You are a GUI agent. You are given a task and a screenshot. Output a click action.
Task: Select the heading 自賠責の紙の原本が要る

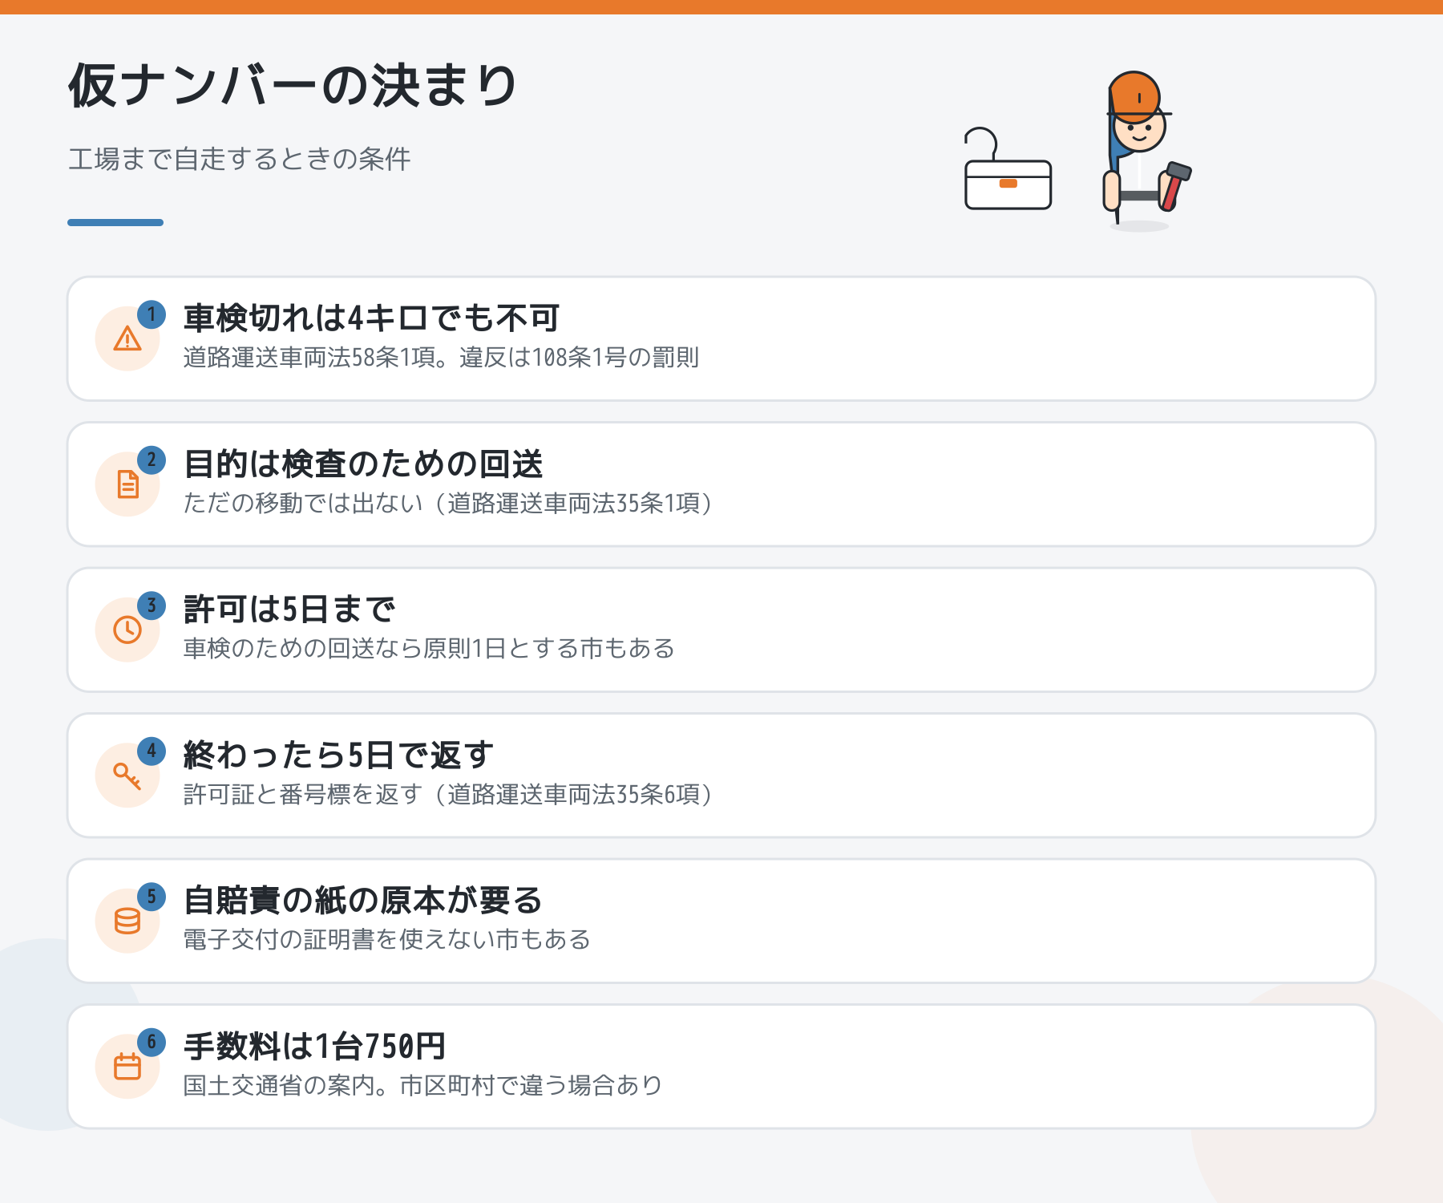click(x=363, y=901)
